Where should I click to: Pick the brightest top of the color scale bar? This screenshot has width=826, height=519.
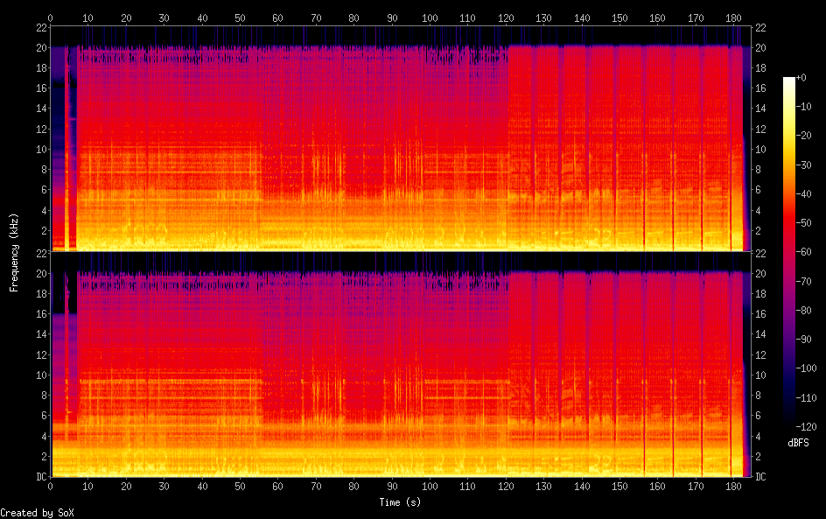[789, 81]
